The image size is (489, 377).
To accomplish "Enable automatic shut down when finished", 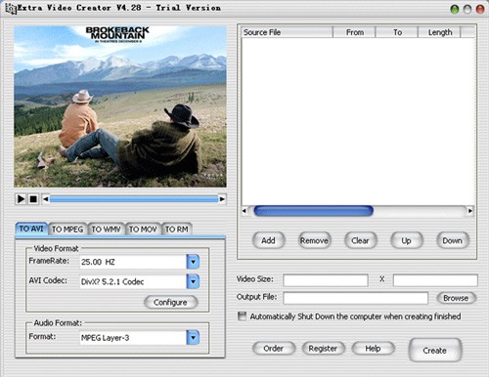I will click(242, 316).
